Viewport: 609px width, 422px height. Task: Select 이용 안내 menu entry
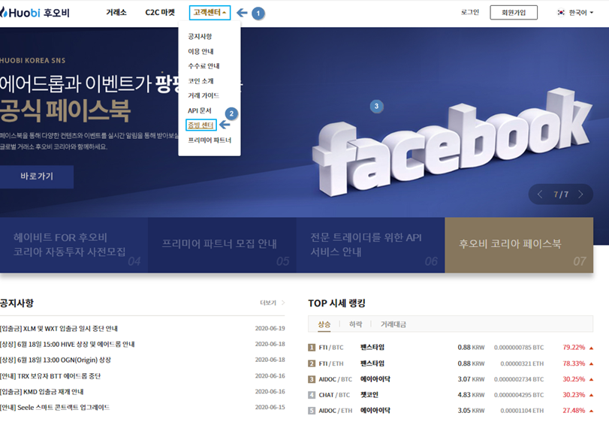(200, 51)
